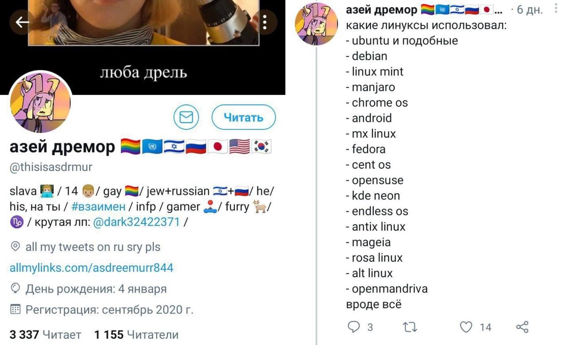Tap the location pin icon in bio

[15, 247]
